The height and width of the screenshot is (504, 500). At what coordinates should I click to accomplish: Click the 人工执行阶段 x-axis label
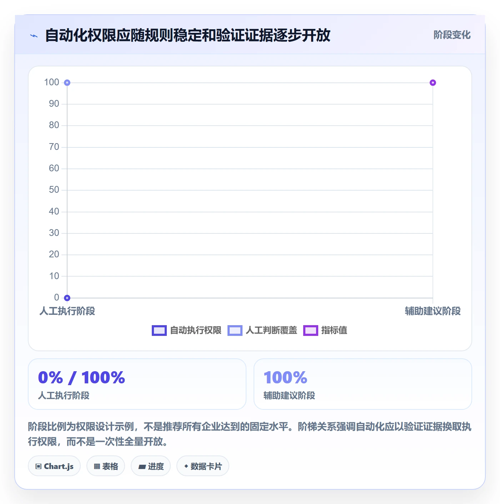click(x=67, y=311)
